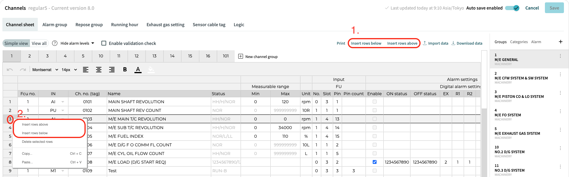Open options for NO.3 D/G SYSTEM
Image resolution: width=569 pixels, height=177 pixels.
pyautogui.click(x=560, y=167)
